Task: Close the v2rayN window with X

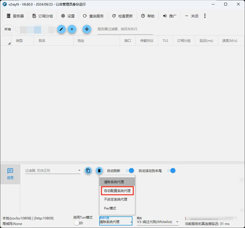Action: (238, 4)
